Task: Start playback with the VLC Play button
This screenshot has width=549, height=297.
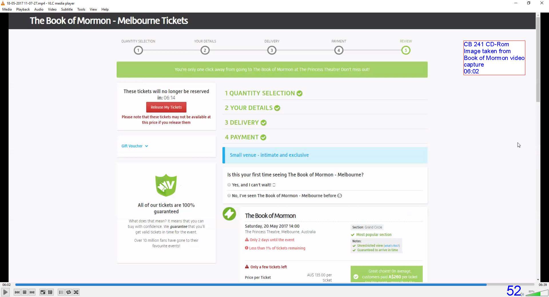Action: tap(5, 292)
